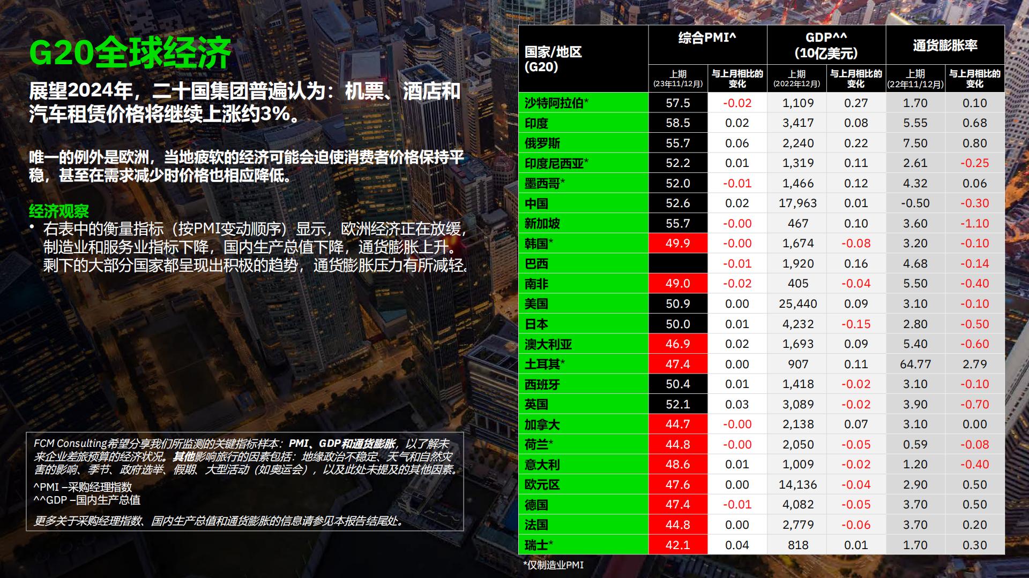Click PMI value 57.5 for Saudi Arabia
The image size is (1029, 578).
pyautogui.click(x=678, y=103)
